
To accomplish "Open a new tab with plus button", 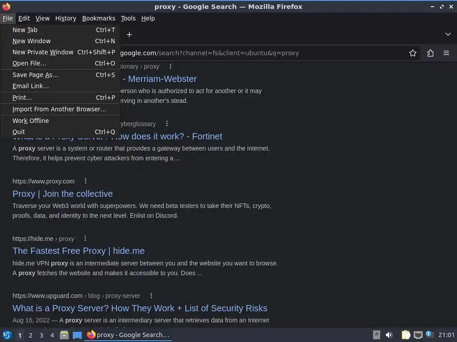I will [129, 35].
